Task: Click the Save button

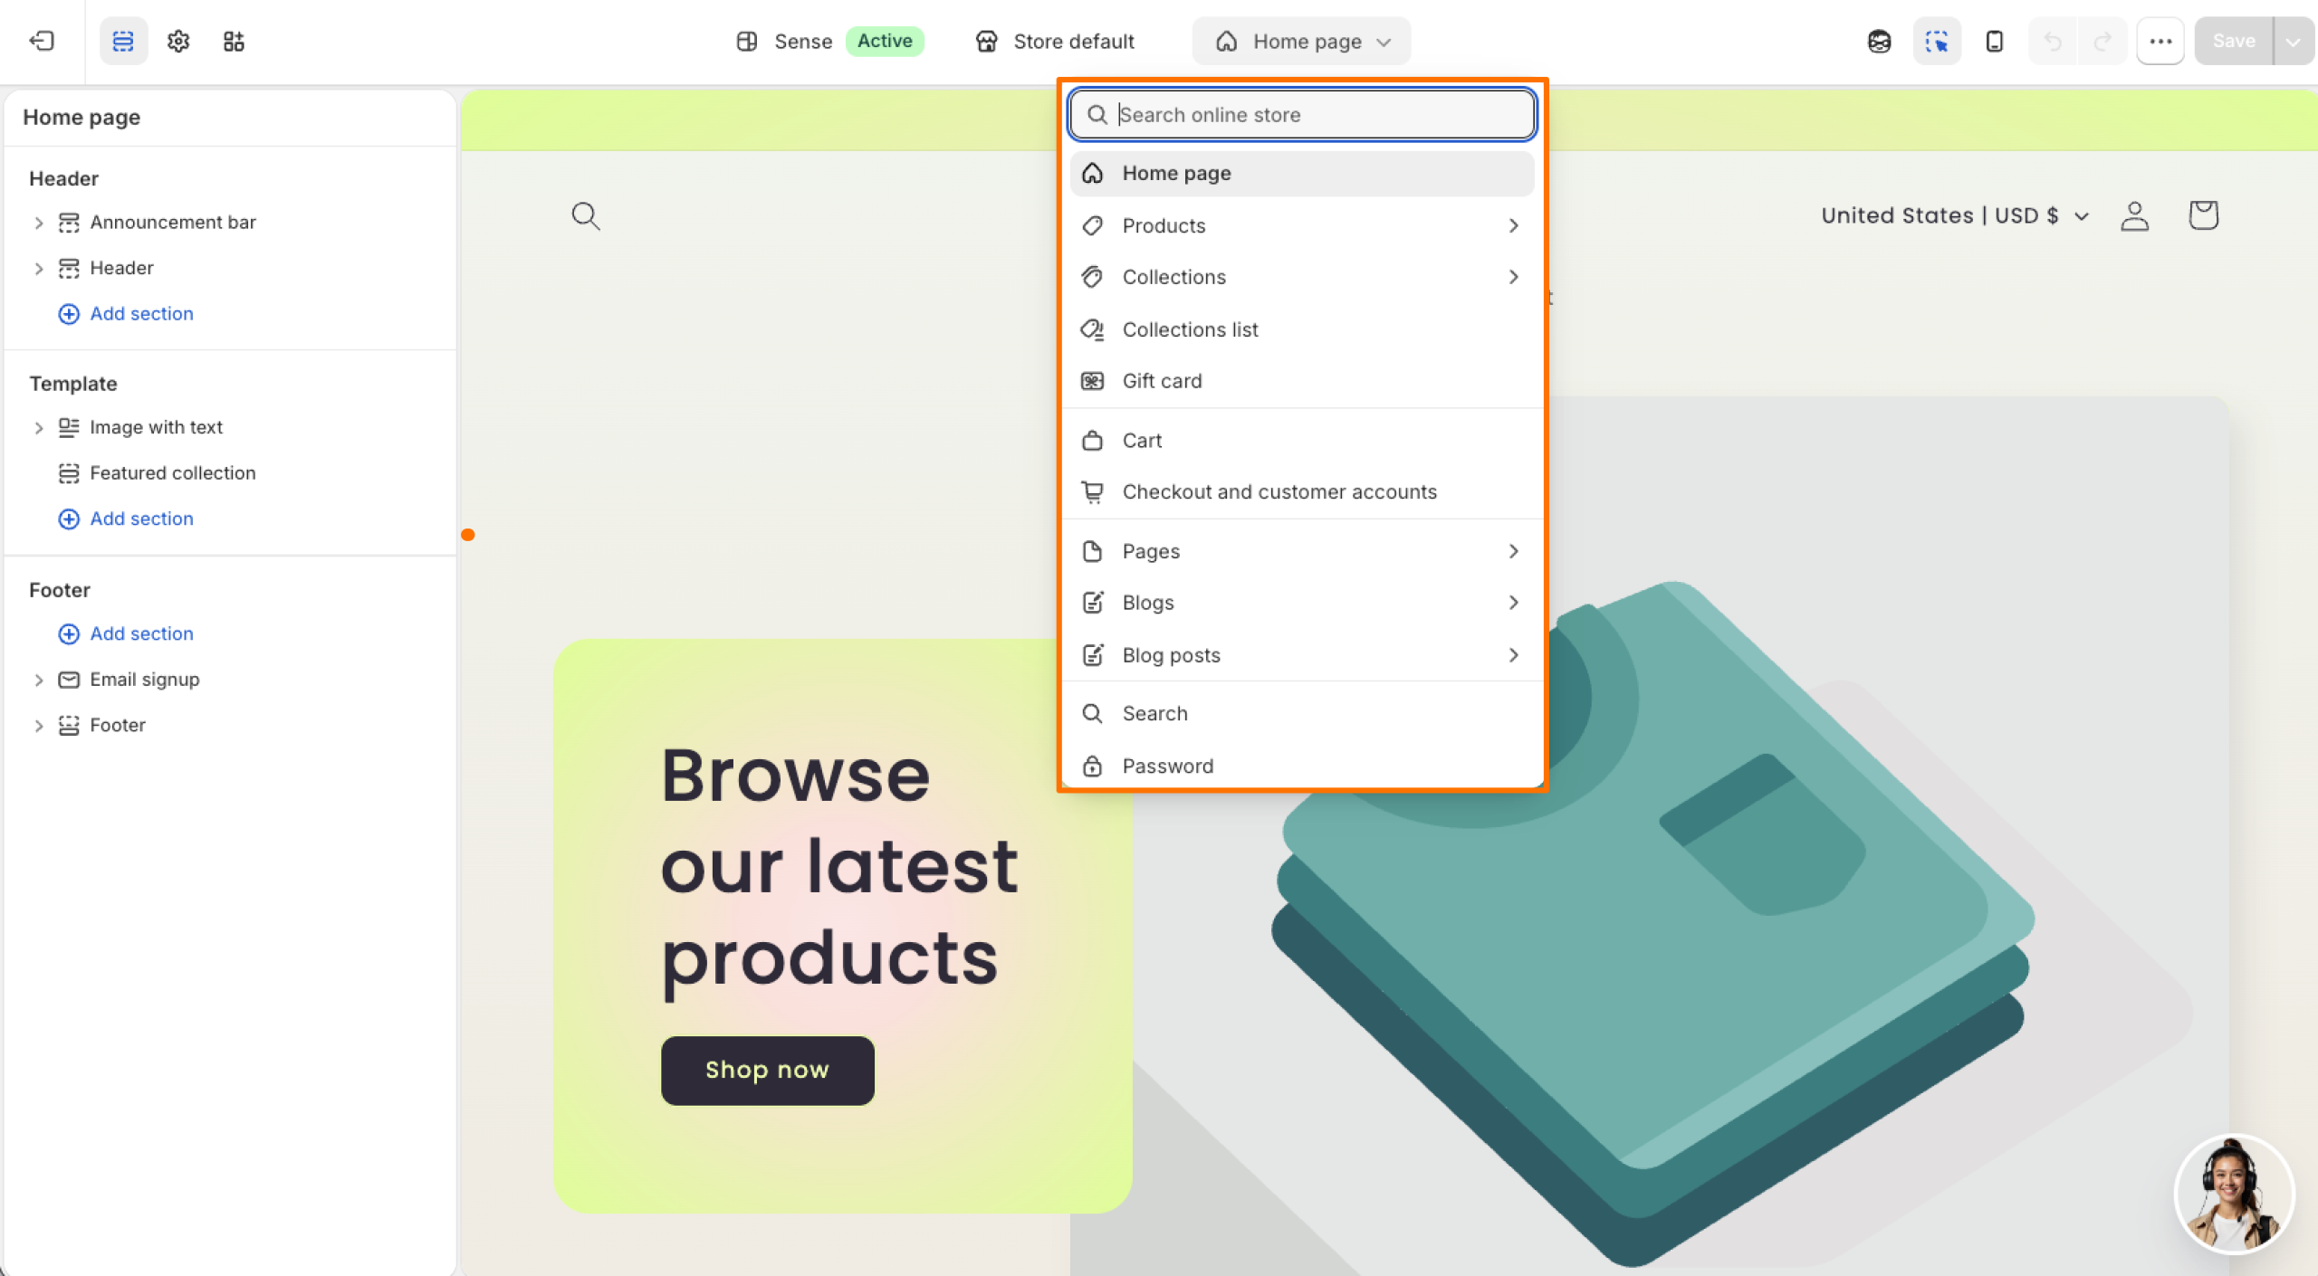Action: (x=2234, y=41)
